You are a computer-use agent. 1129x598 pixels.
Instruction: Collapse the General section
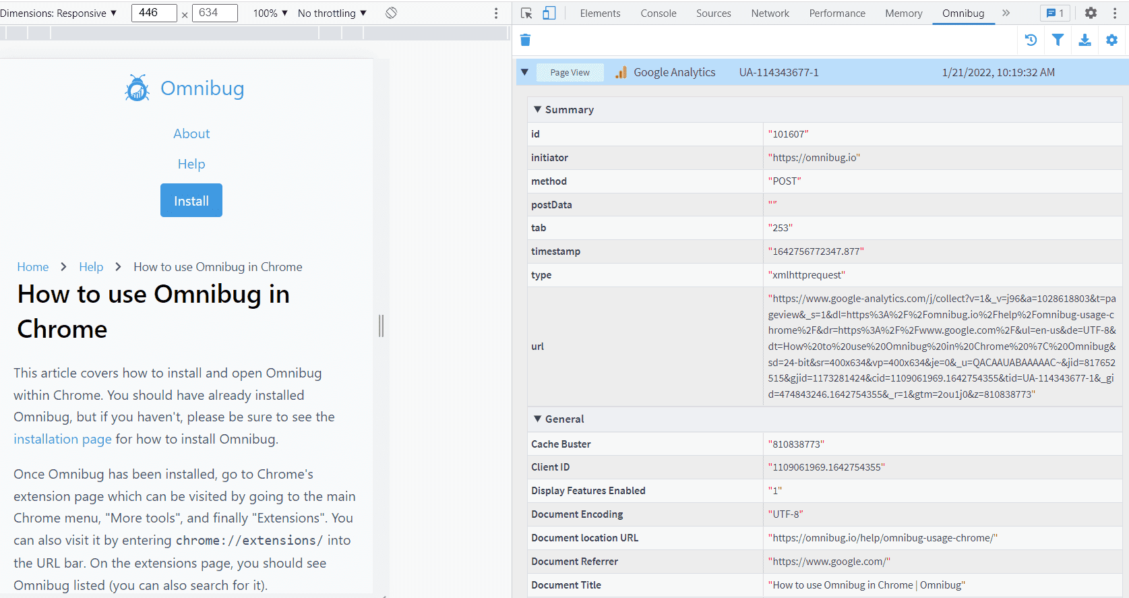click(537, 419)
